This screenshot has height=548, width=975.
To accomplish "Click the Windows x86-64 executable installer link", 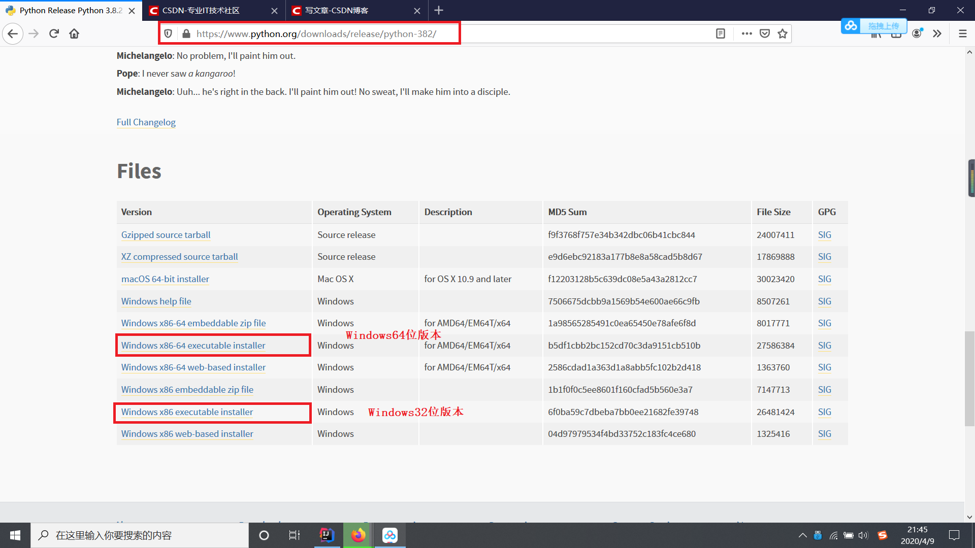I will 193,345.
